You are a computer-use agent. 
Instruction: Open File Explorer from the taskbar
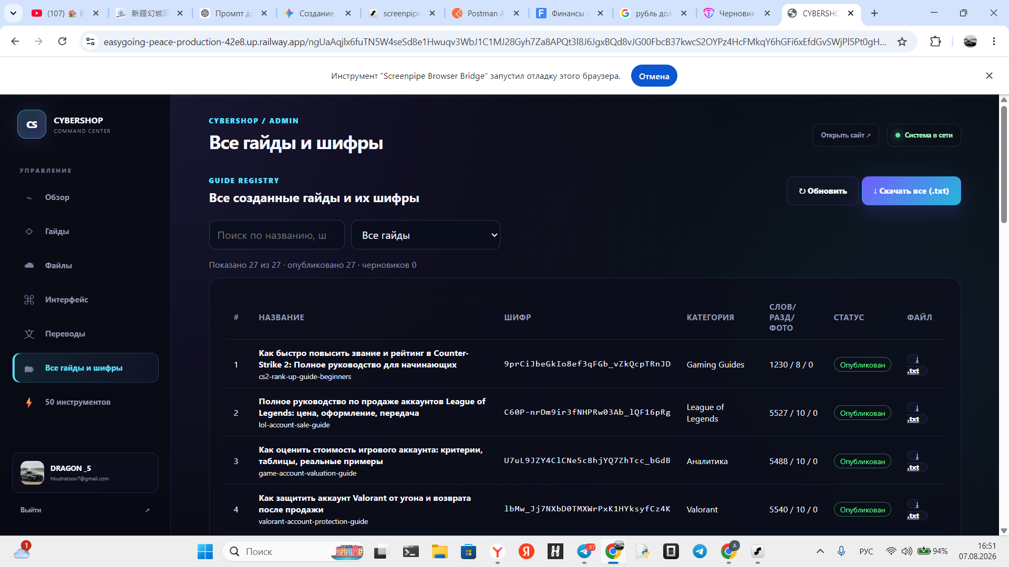pos(439,551)
